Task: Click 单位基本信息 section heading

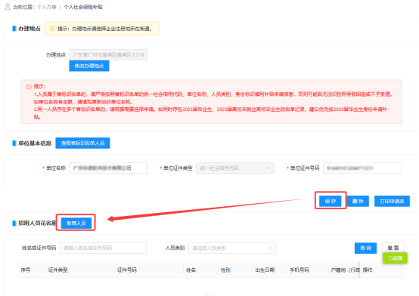Action: pos(35,143)
